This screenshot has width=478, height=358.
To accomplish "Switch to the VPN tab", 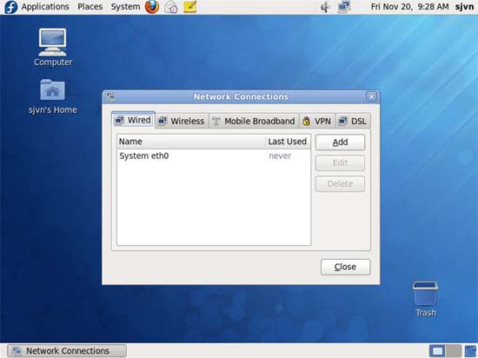I will 317,121.
